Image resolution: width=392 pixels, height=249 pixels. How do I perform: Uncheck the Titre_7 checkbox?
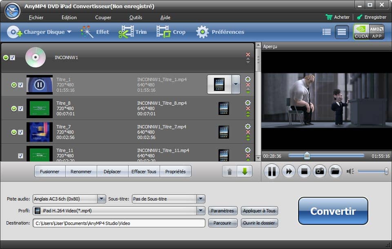point(20,132)
